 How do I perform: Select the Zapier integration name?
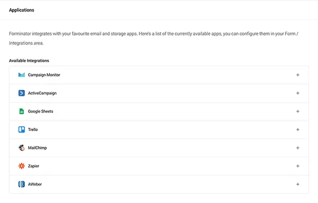tap(33, 166)
